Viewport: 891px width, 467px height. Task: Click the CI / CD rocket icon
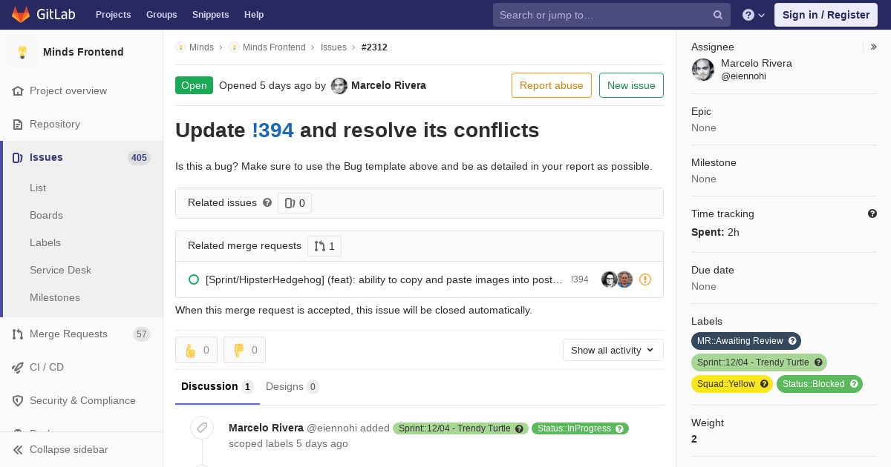[x=18, y=367]
